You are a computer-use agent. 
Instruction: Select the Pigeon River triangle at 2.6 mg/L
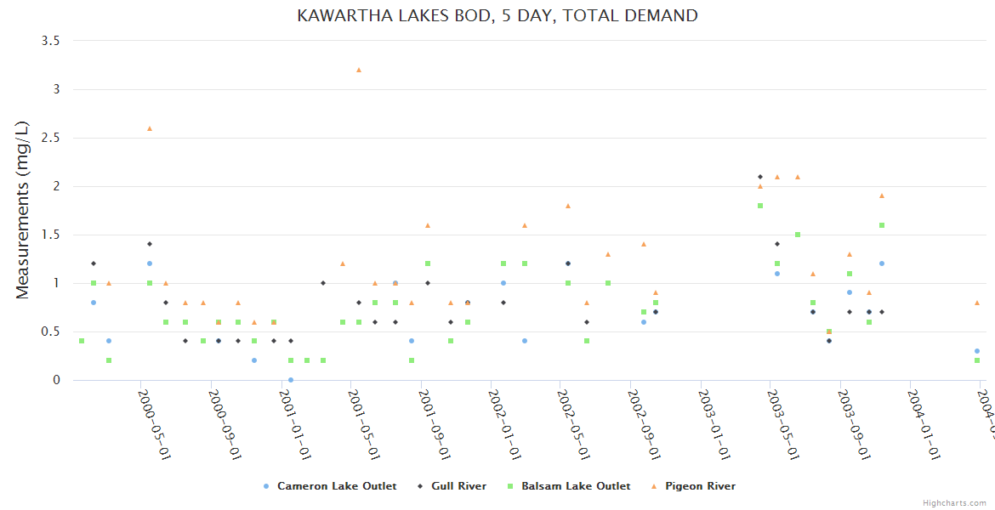coord(150,128)
